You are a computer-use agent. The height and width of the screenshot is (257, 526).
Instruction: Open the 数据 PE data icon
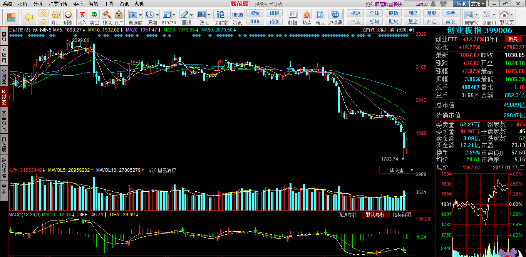(x=292, y=18)
